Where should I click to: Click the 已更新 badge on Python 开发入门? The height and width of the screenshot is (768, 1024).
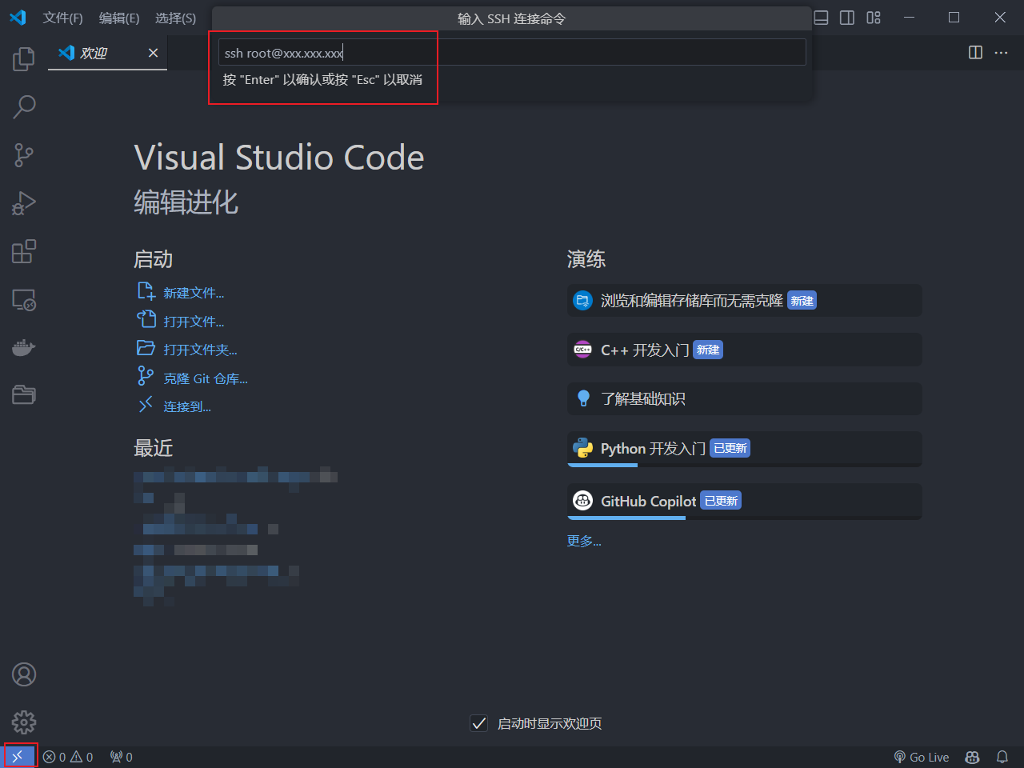[x=730, y=448]
